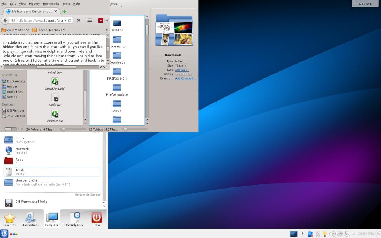Open the Bookmarks menu

pos(51,4)
